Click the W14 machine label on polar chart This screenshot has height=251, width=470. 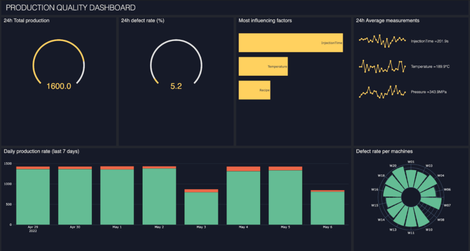coord(381,220)
